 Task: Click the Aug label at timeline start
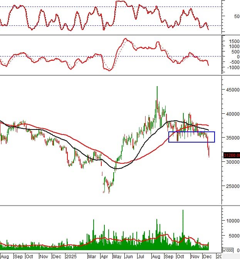click(x=5, y=256)
